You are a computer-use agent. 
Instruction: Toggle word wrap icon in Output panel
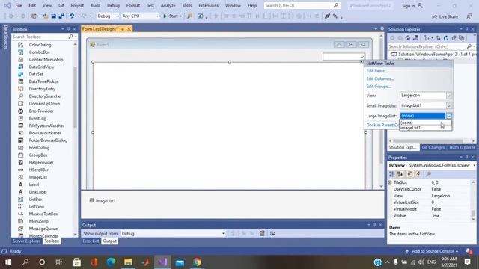[272, 233]
